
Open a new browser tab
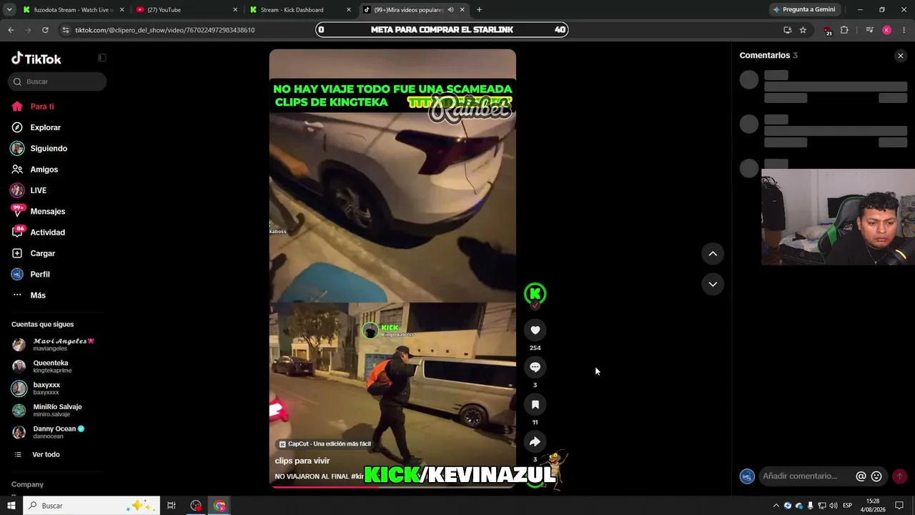point(479,10)
